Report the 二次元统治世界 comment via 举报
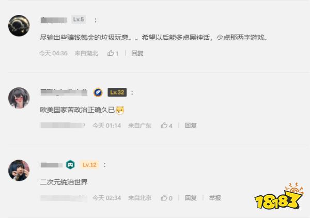The image size is (310, 218). coord(215,198)
